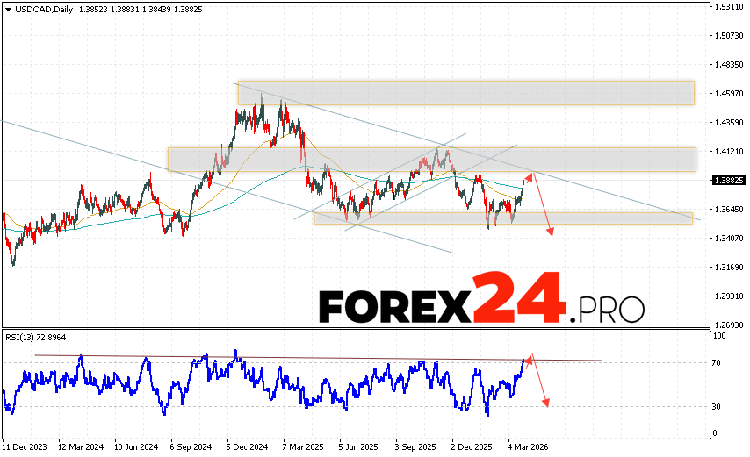Select the topmost gray resistance zone rectangle

pos(465,93)
